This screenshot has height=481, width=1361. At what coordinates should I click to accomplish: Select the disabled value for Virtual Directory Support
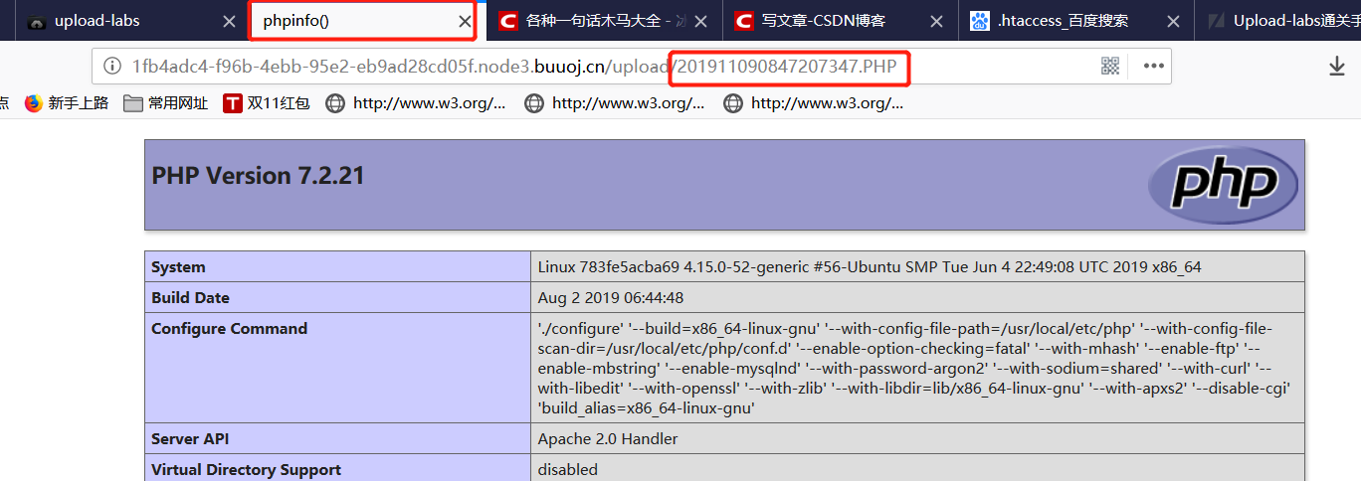click(568, 470)
